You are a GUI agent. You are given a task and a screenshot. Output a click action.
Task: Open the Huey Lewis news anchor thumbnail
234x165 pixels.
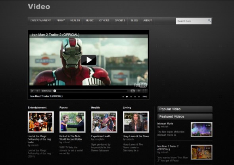click(136, 122)
